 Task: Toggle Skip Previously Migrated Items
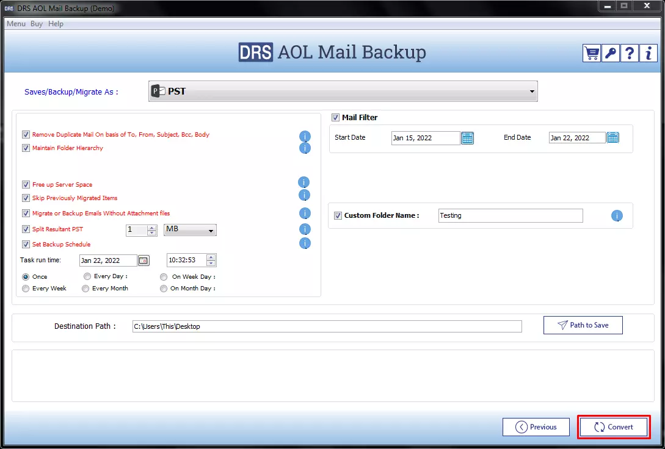(26, 198)
